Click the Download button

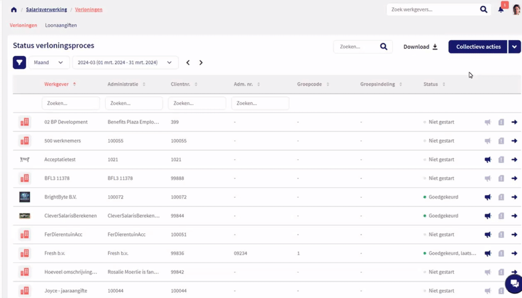(x=420, y=47)
